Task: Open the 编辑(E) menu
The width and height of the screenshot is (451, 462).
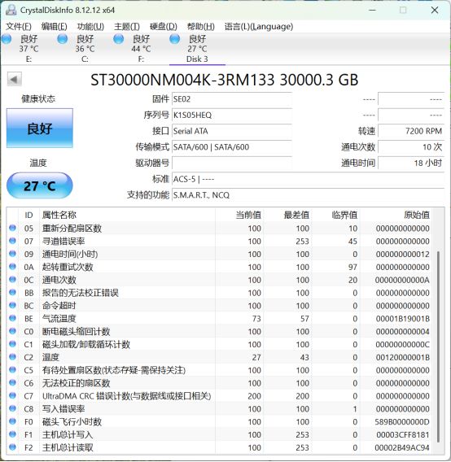Action: pyautogui.click(x=54, y=27)
